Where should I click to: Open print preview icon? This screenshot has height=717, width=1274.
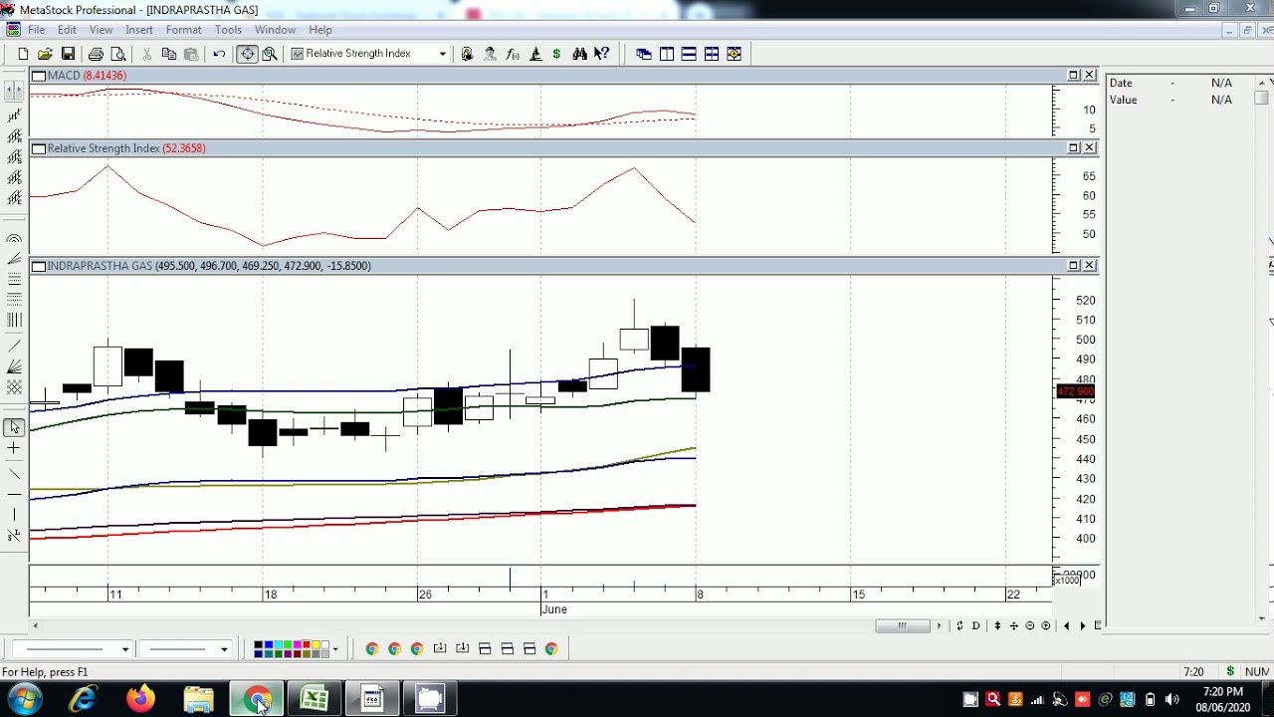click(x=118, y=54)
